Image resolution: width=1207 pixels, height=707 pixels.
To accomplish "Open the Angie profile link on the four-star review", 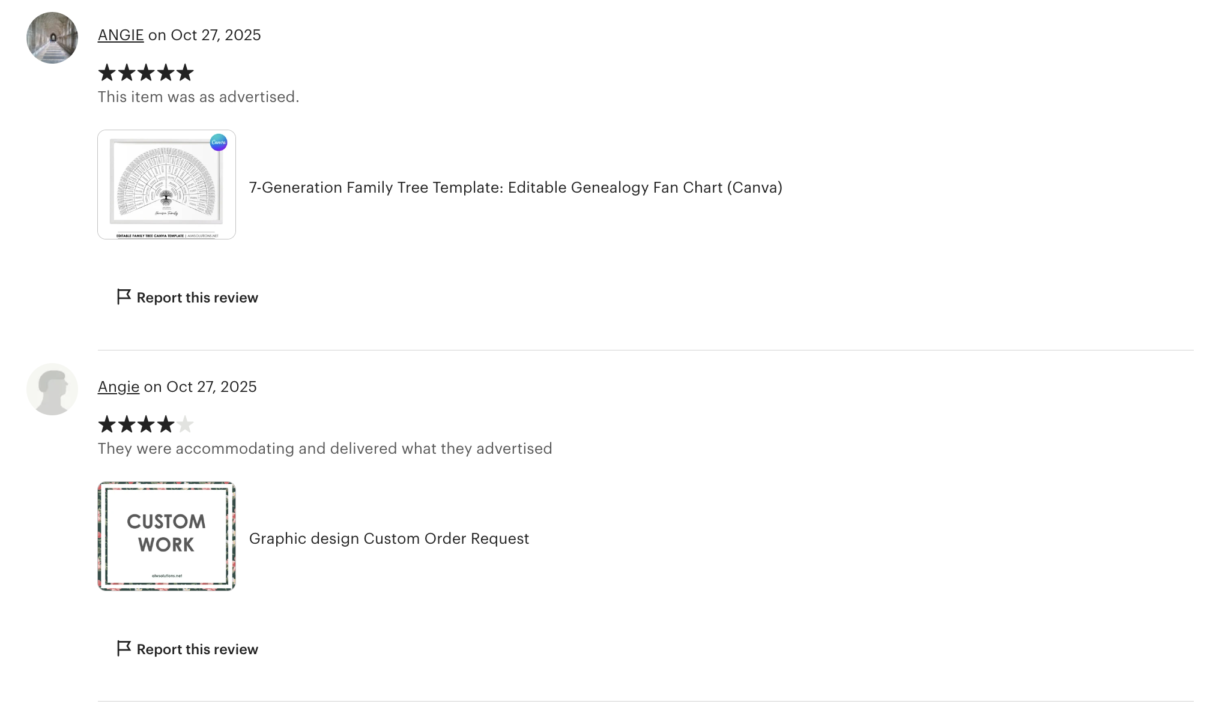I will (118, 387).
